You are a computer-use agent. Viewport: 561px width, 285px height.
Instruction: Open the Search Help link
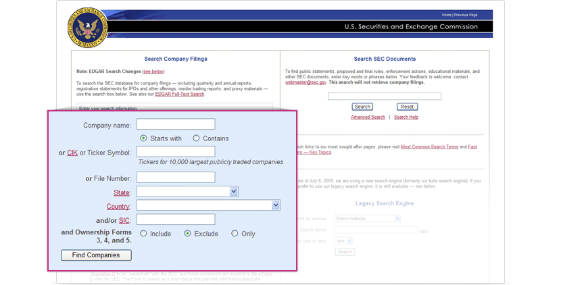click(x=406, y=117)
